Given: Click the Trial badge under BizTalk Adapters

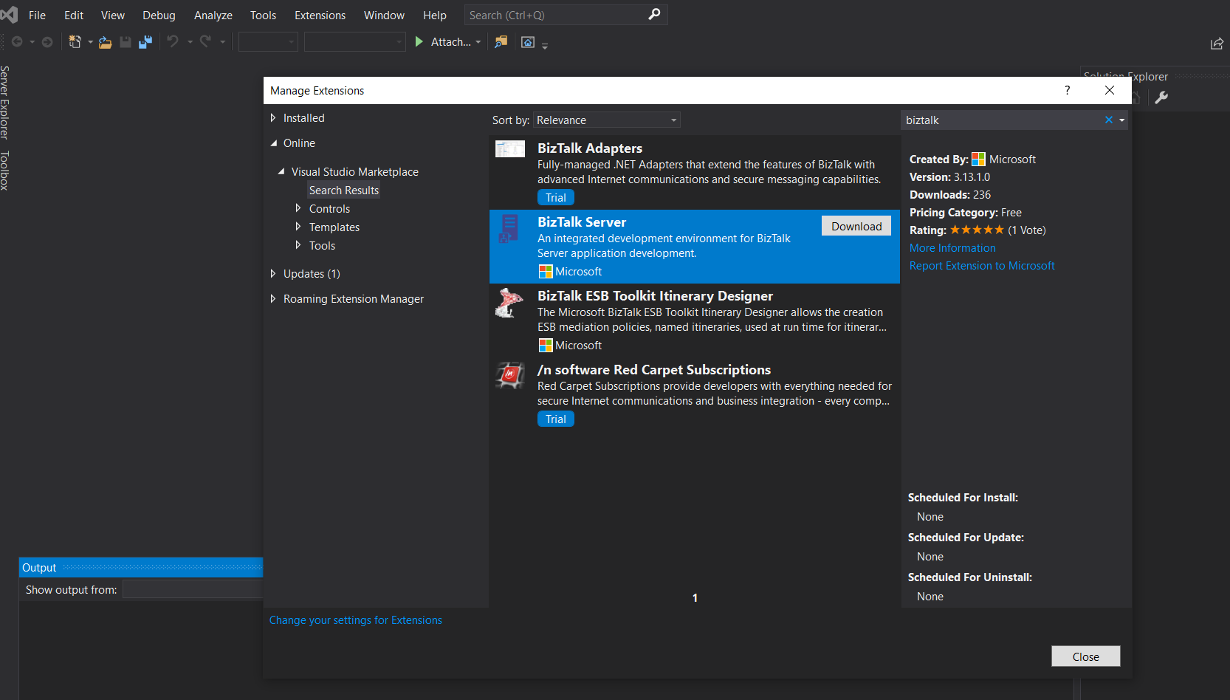Looking at the screenshot, I should click(x=556, y=198).
